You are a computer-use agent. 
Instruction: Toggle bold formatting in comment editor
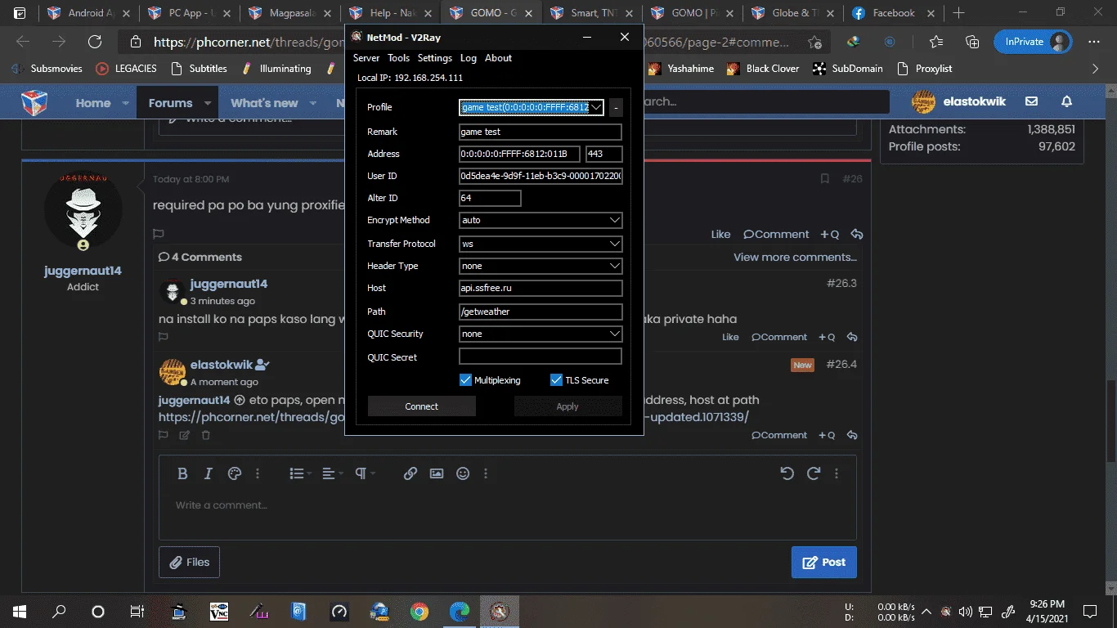[182, 473]
